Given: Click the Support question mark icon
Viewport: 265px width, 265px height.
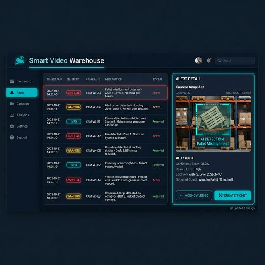Looking at the screenshot, I should (12, 137).
